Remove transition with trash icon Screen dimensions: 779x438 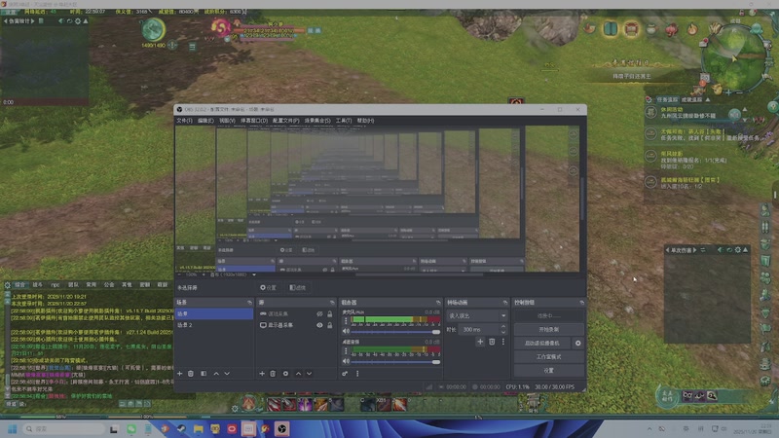[x=492, y=342]
